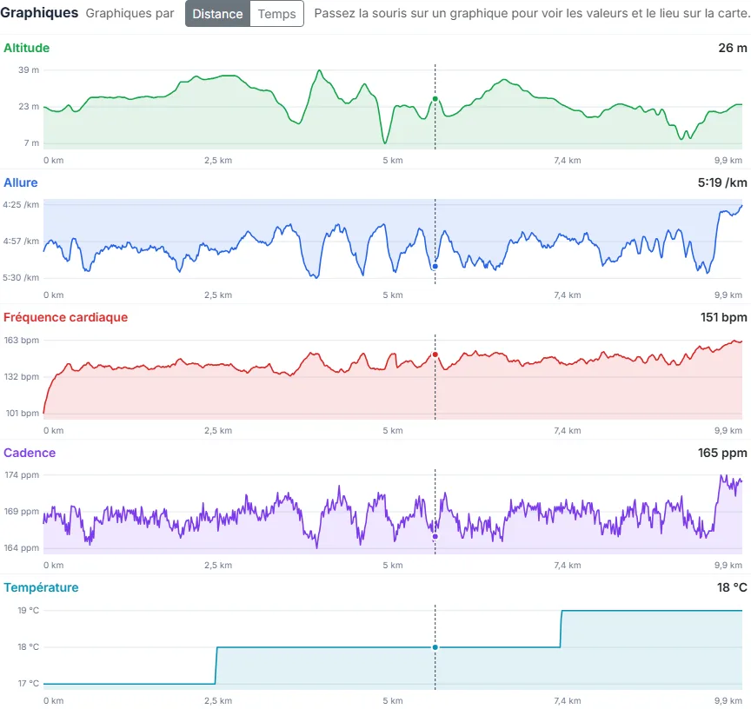Click the "Passez la souris" hint text
This screenshot has width=751, height=709.
coord(532,13)
